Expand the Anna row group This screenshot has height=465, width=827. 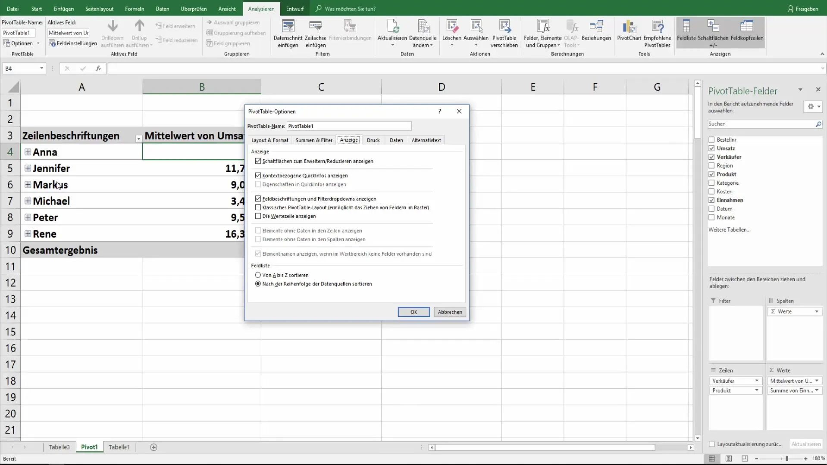28,152
